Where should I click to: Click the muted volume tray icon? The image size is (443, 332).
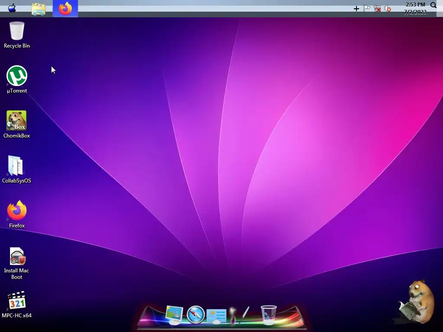pyautogui.click(x=388, y=9)
